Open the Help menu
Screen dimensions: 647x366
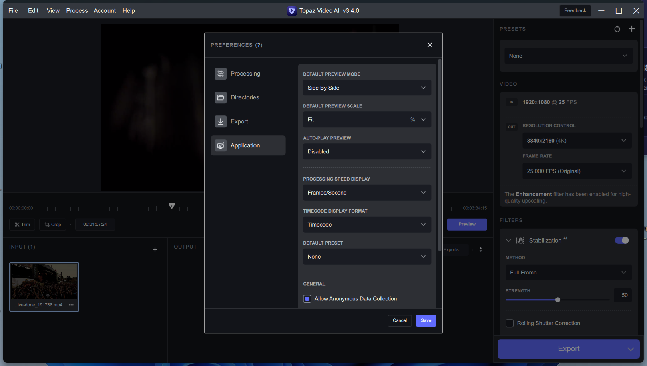tap(129, 11)
